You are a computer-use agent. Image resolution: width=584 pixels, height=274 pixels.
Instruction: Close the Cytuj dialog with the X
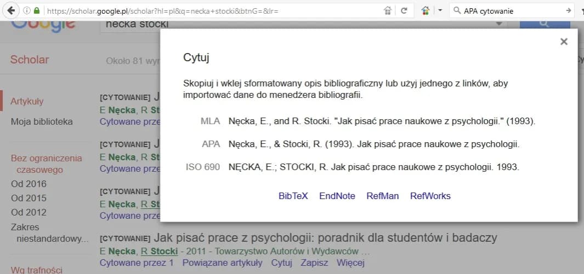564,42
